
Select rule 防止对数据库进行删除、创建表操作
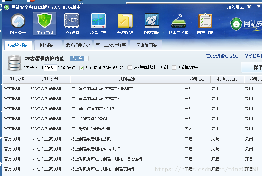(x=103, y=169)
